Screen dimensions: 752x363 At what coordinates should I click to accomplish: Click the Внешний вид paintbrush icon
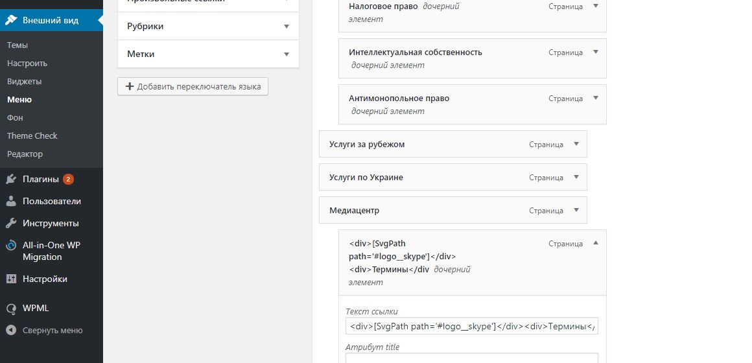pos(11,20)
